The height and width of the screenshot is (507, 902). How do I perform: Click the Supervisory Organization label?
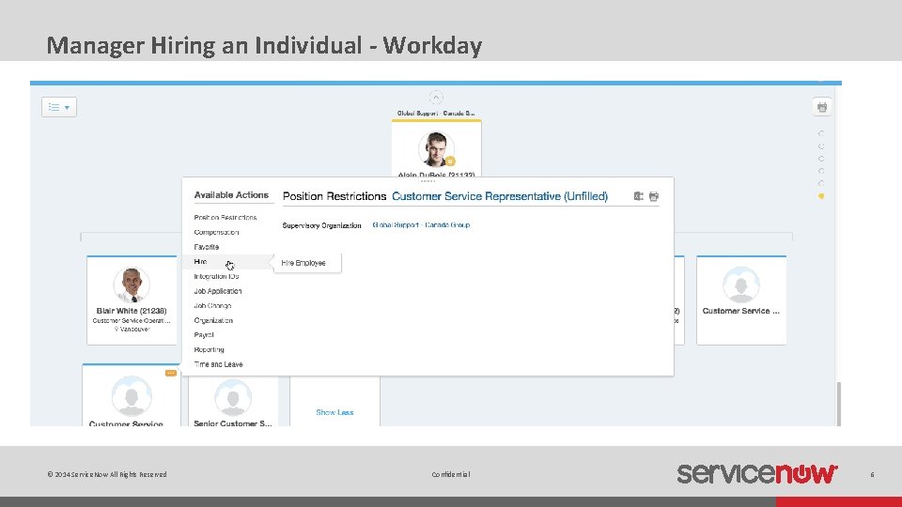click(x=321, y=225)
